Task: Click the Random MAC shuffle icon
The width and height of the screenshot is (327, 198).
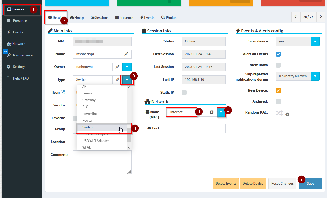Action: (x=279, y=113)
